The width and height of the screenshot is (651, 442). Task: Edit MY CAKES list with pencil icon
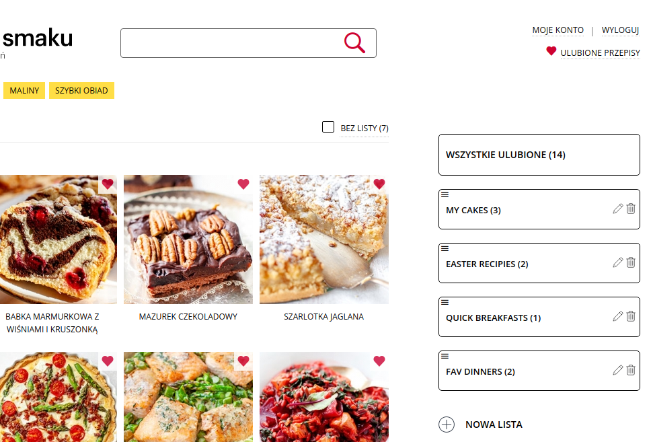pyautogui.click(x=618, y=209)
